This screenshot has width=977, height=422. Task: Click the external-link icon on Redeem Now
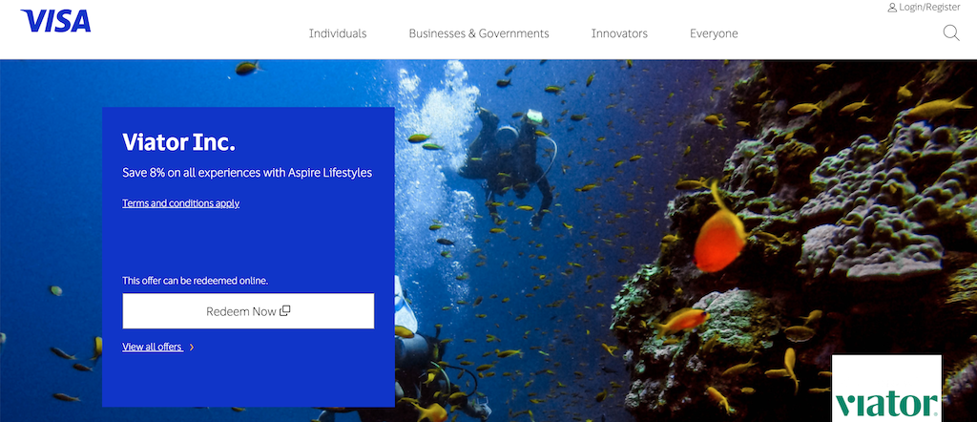(284, 310)
